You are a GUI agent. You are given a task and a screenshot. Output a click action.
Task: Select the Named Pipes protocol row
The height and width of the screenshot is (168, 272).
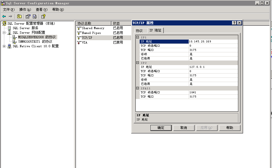click(x=104, y=33)
